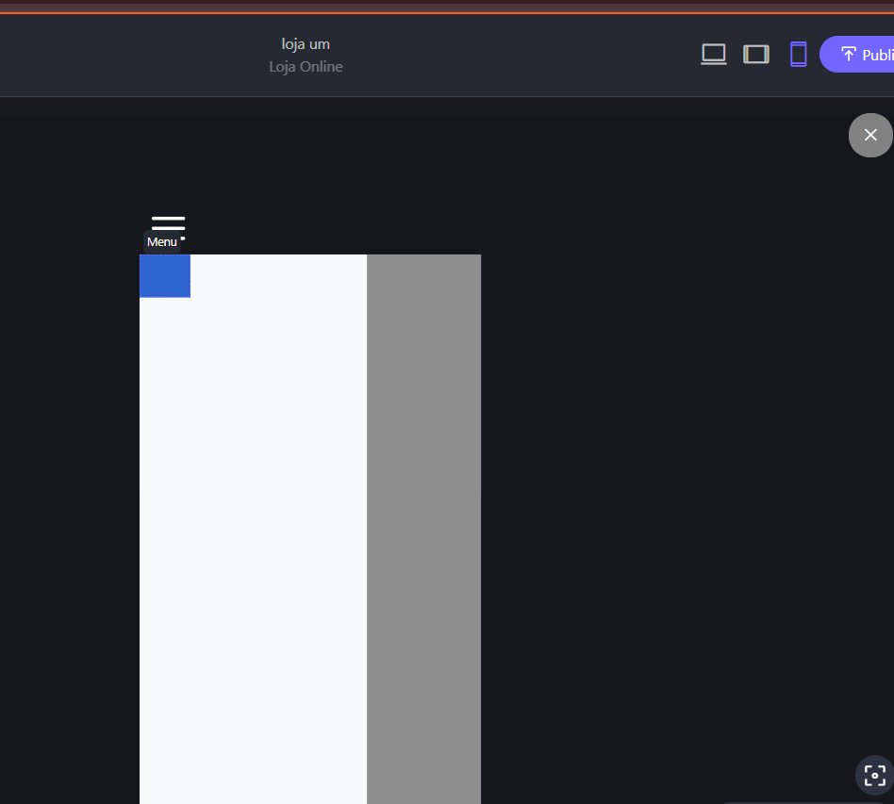Click empty header area left of 'loja um'
Viewport: 894px width, 804px height.
(123, 55)
